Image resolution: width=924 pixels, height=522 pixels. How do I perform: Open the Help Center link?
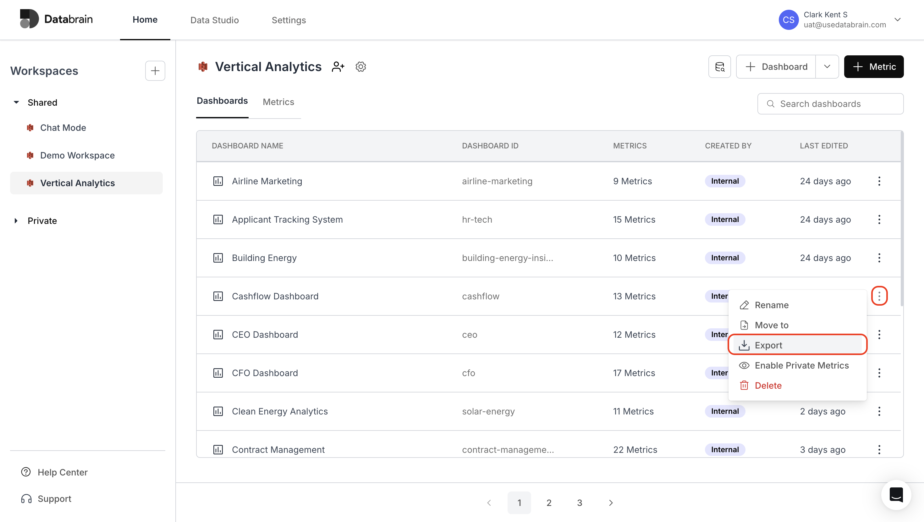click(63, 472)
